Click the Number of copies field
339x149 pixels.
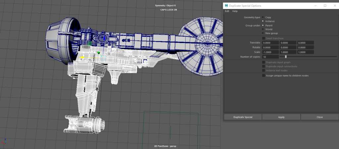(x=270, y=57)
